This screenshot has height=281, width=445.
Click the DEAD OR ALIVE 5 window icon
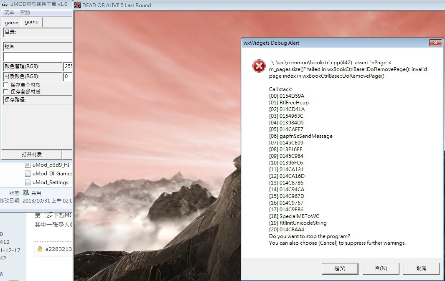(x=77, y=5)
